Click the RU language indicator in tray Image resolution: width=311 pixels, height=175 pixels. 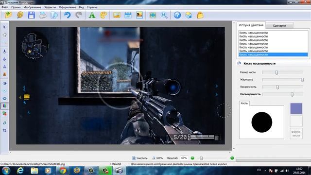click(259, 170)
